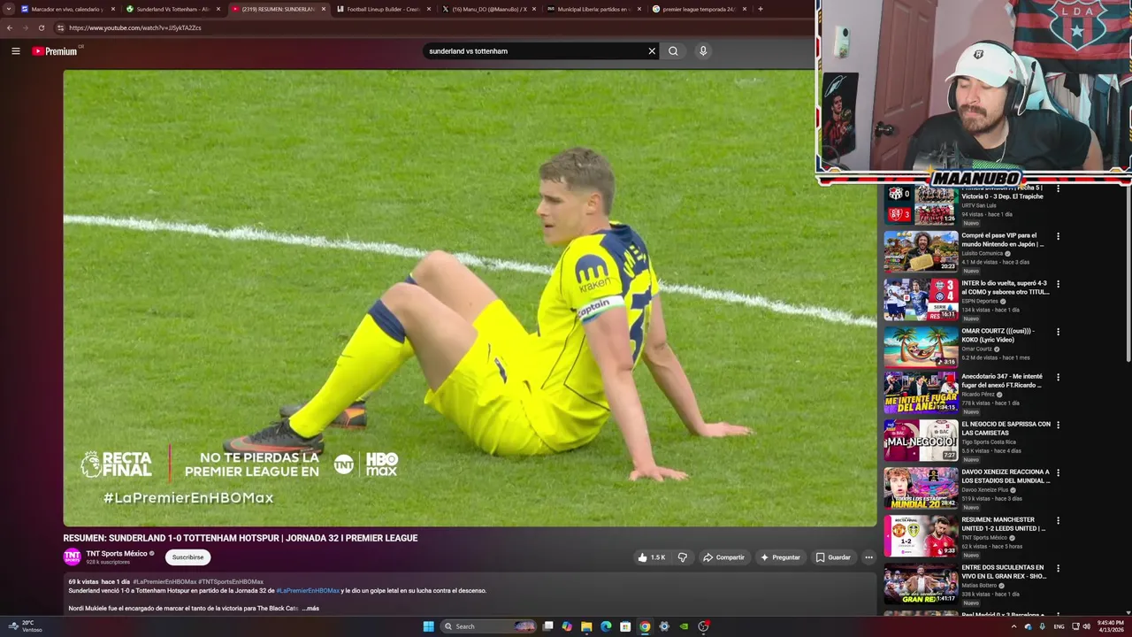Click the Windows taskbar Search box
Viewport: 1132px width, 637px height.
coord(489,626)
